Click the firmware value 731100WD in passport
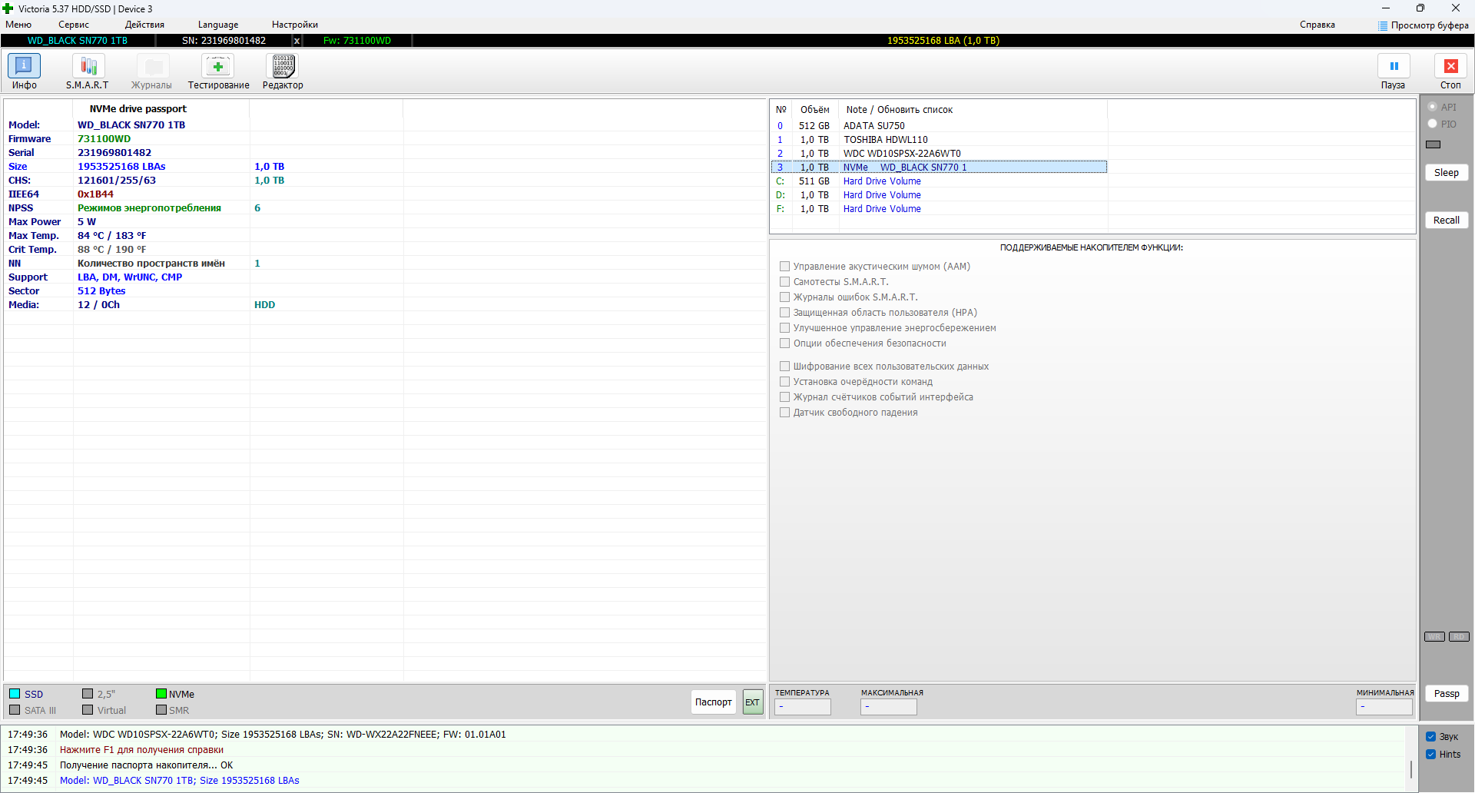The width and height of the screenshot is (1475, 793). click(104, 139)
